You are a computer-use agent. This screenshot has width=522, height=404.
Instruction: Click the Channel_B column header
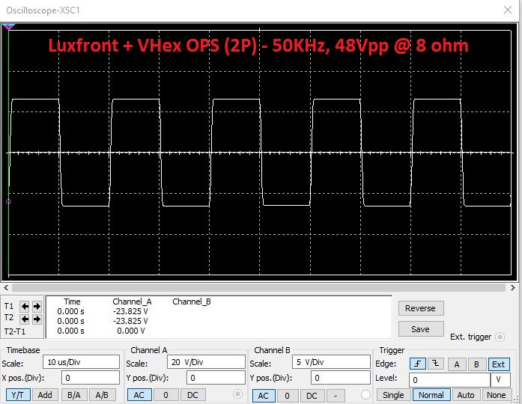tap(192, 302)
